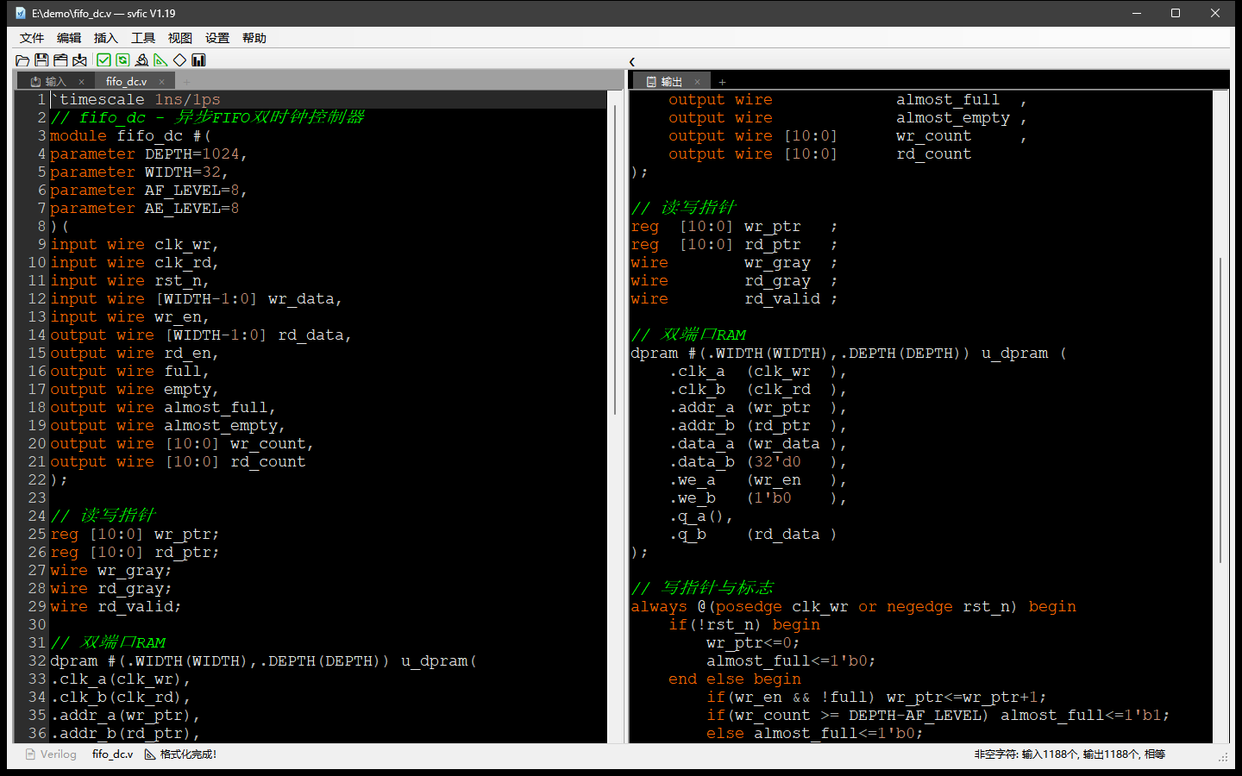
Task: Close the 输出 tab
Action: [x=698, y=82]
